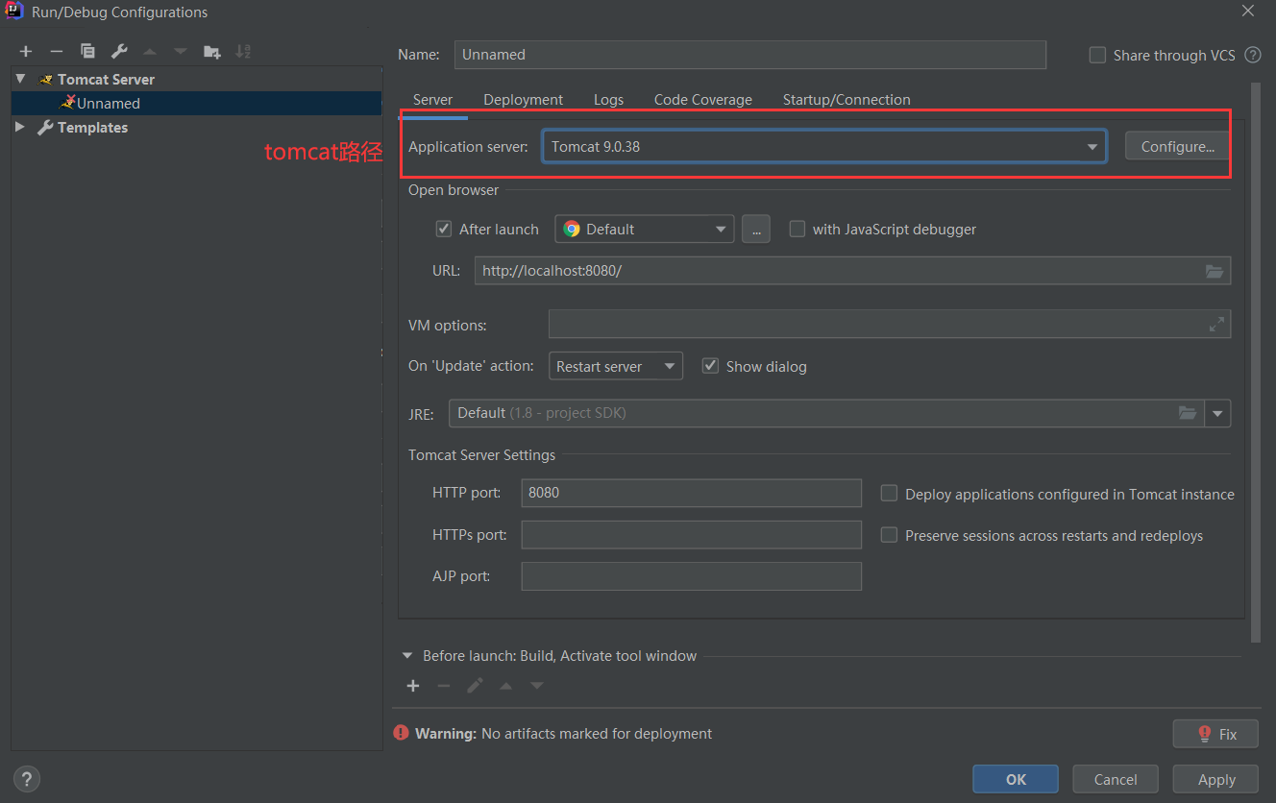
Task: Click the red warning icon
Action: [x=402, y=733]
